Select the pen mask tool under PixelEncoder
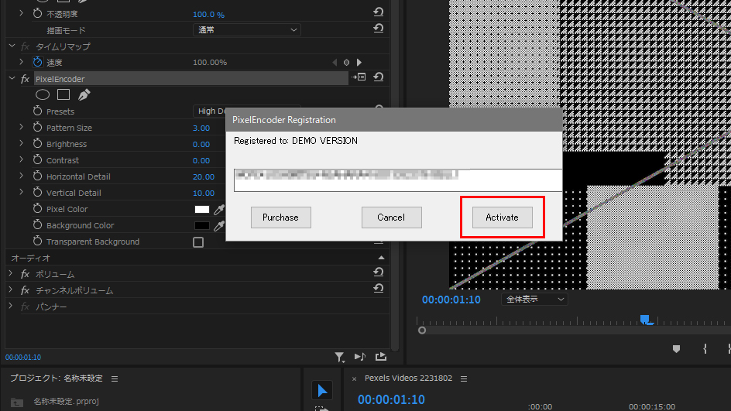 coord(84,94)
